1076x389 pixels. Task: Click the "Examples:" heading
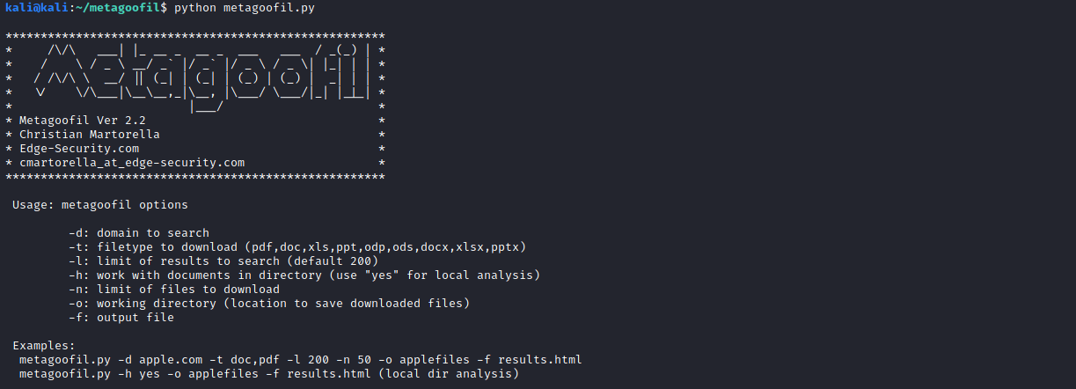tap(43, 346)
